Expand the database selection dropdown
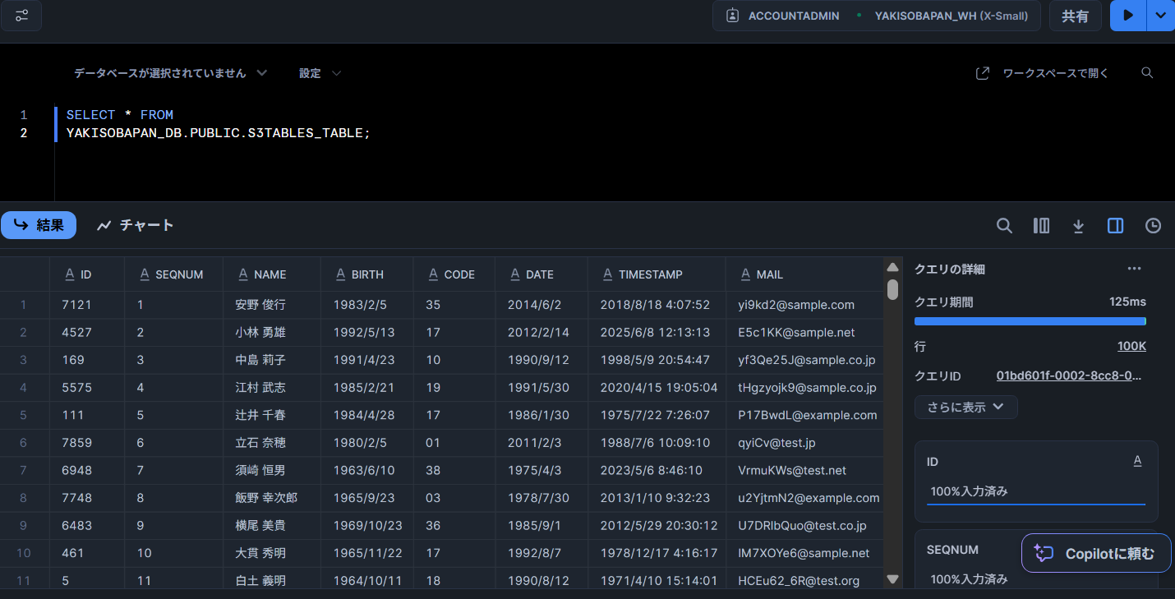The image size is (1175, 599). point(171,73)
